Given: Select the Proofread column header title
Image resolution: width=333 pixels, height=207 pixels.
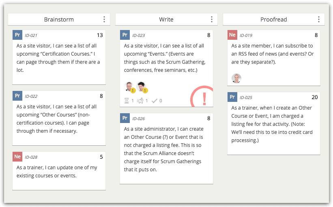Looking at the screenshot, I should [273, 19].
